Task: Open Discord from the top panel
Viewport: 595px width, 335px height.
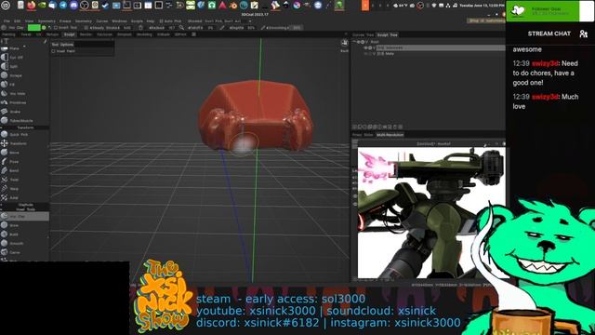Action: [x=73, y=5]
